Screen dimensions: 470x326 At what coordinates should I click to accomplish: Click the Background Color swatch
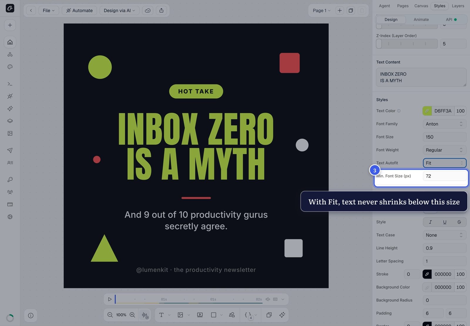427,287
